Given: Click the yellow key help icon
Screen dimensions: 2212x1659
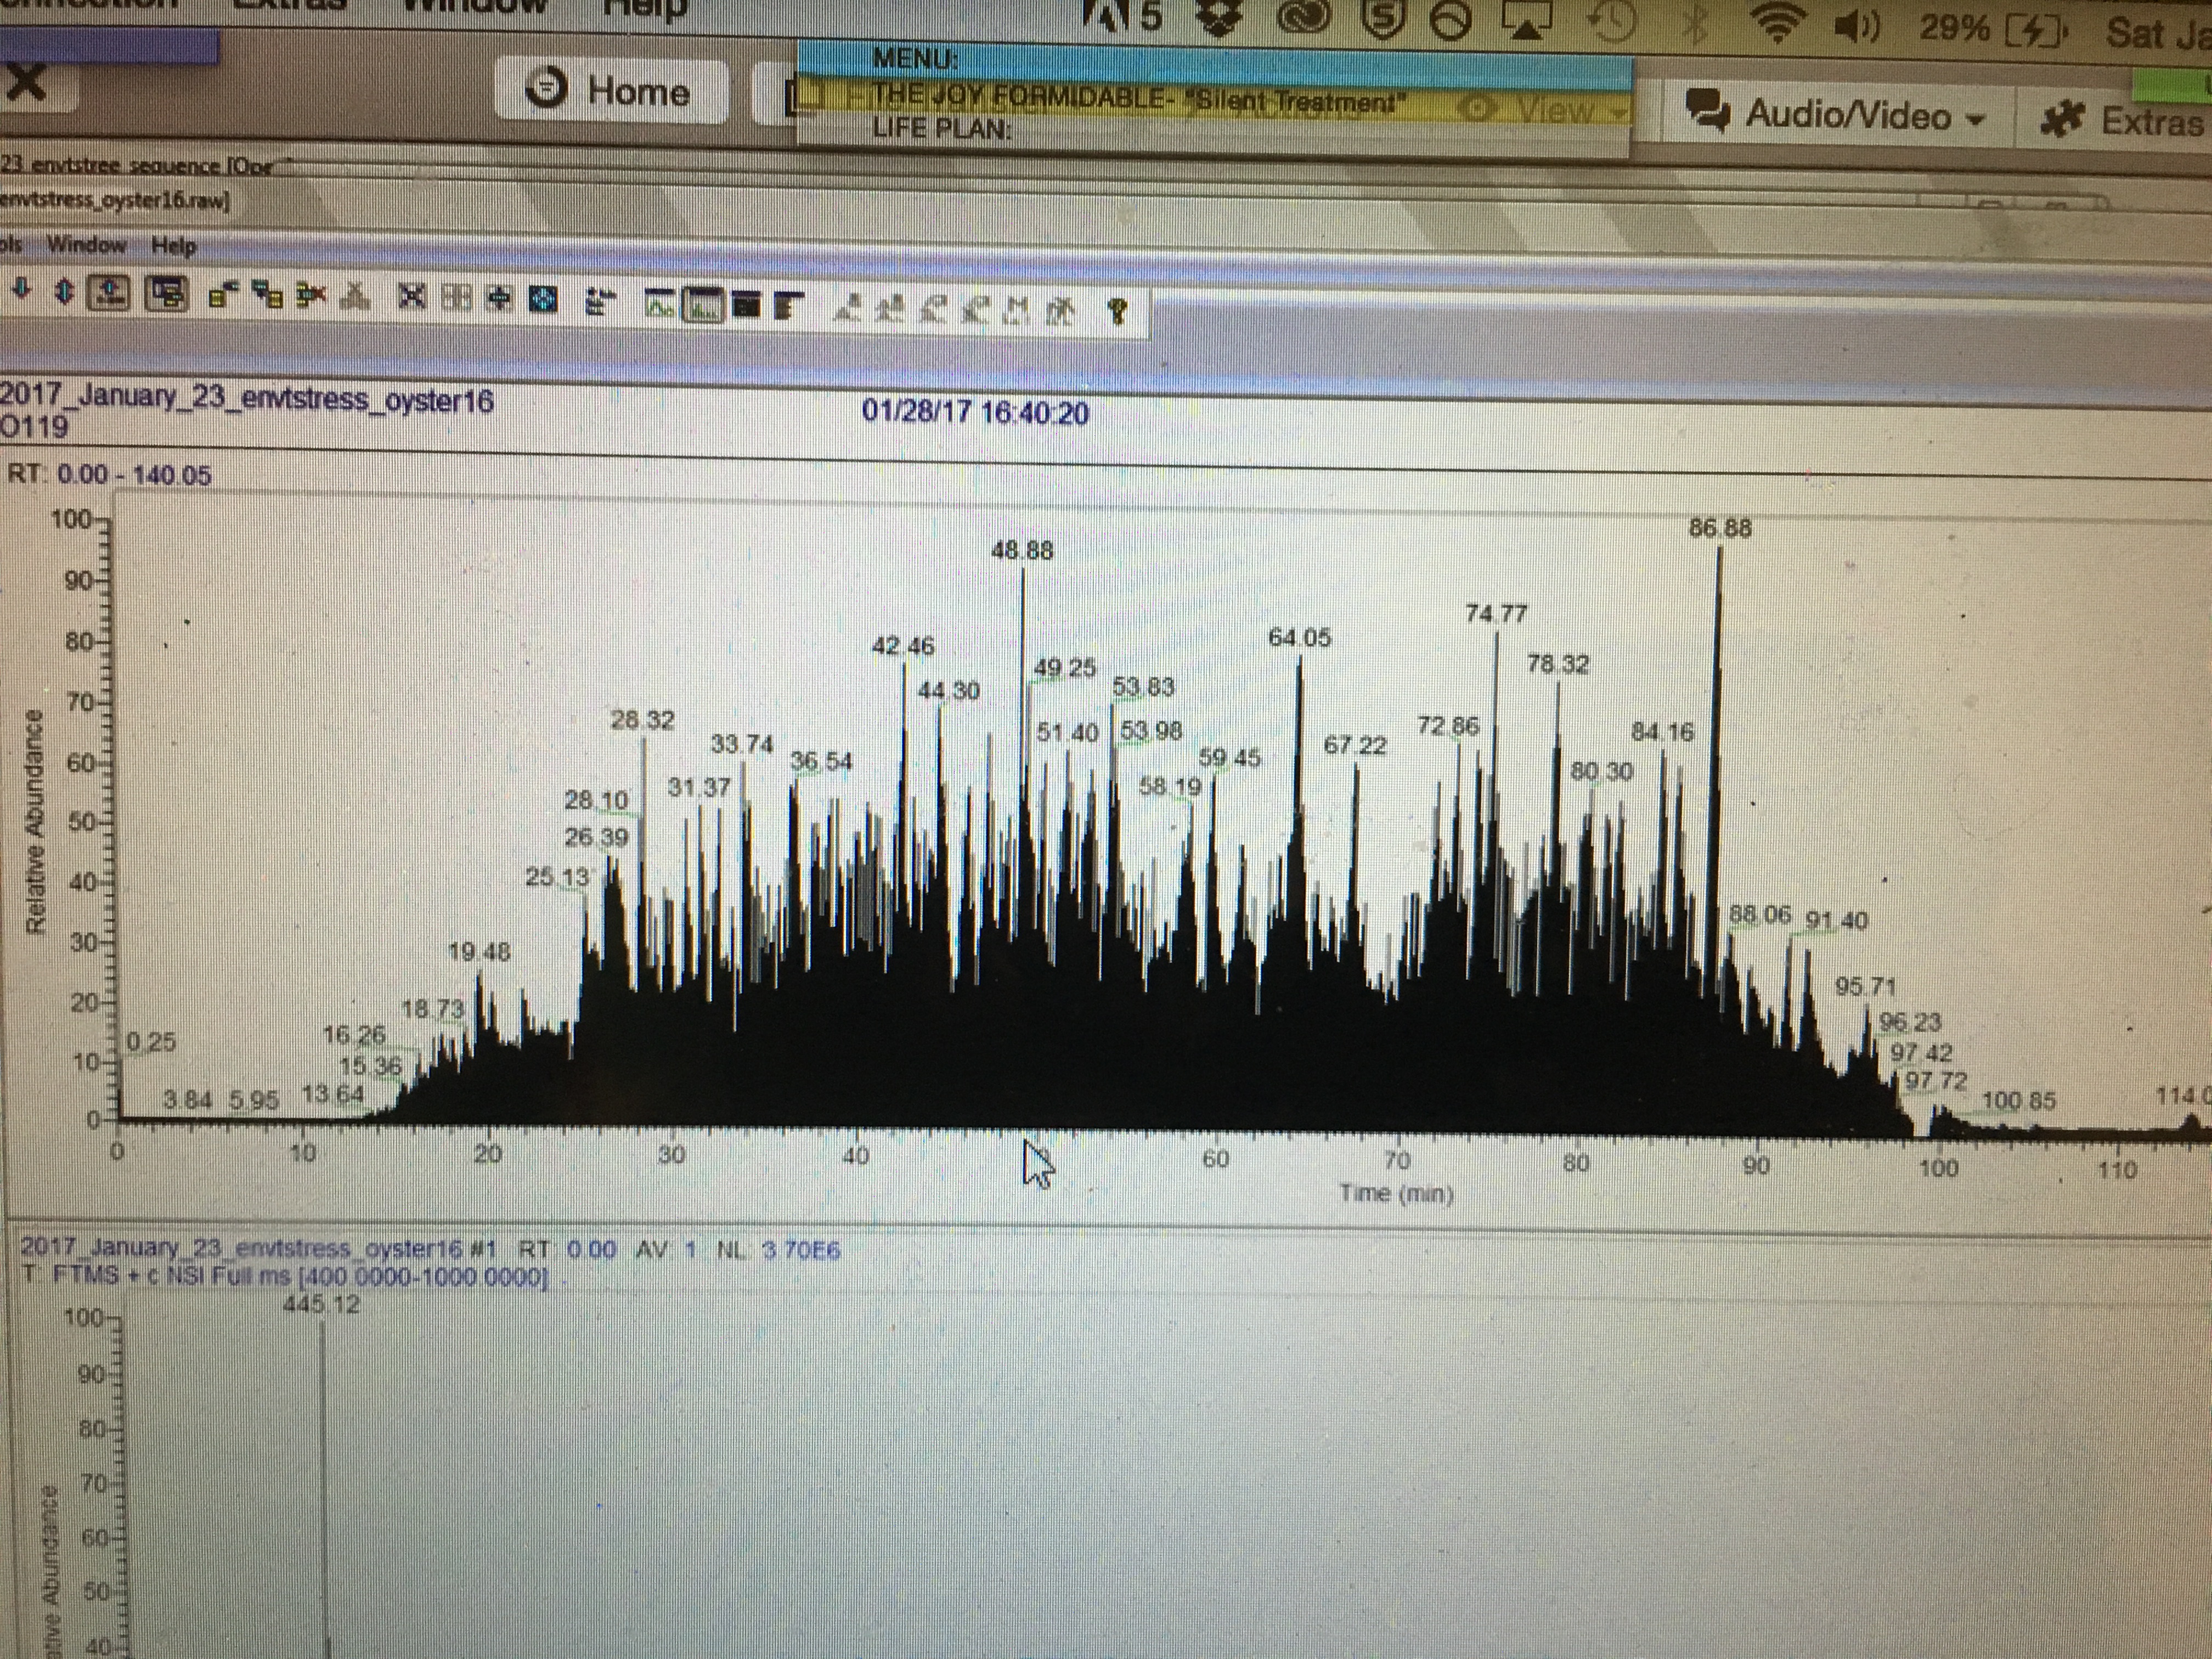Looking at the screenshot, I should (1118, 312).
